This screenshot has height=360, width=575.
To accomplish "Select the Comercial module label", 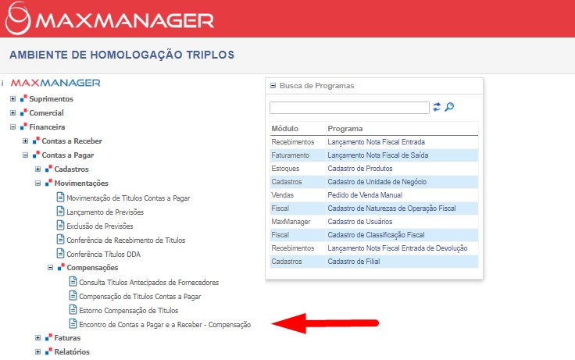I will tap(46, 112).
